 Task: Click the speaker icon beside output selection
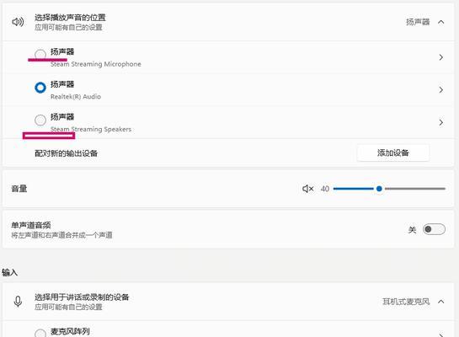18,22
